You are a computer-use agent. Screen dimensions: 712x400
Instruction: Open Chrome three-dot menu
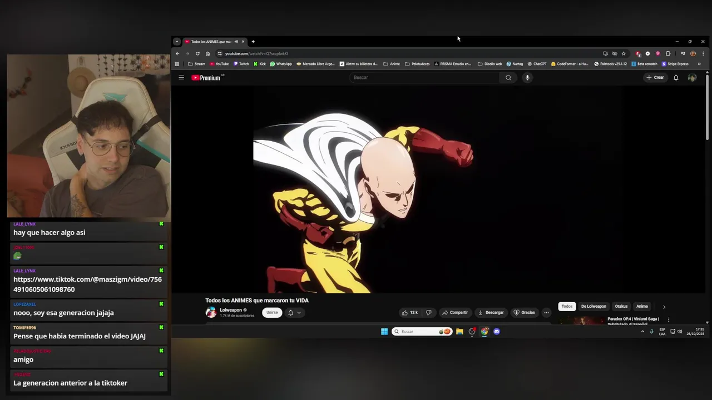tap(703, 54)
